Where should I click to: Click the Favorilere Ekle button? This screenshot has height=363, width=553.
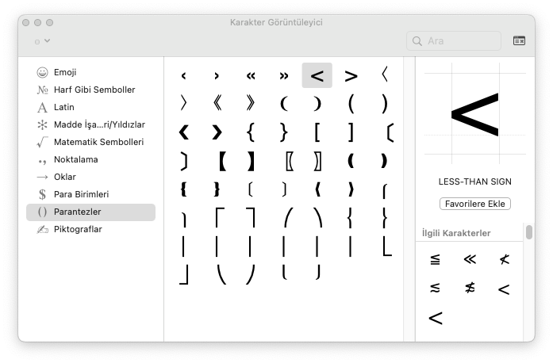(474, 204)
